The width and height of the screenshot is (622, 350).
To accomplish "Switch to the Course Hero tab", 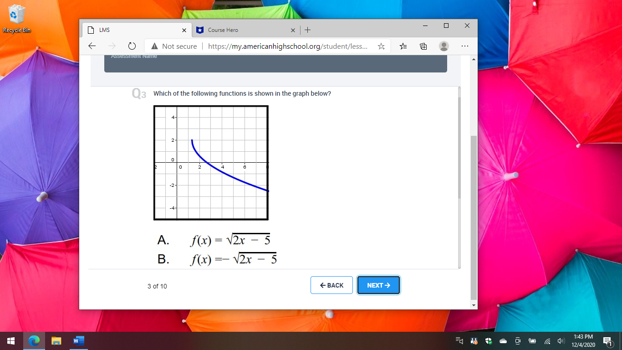I will point(246,30).
